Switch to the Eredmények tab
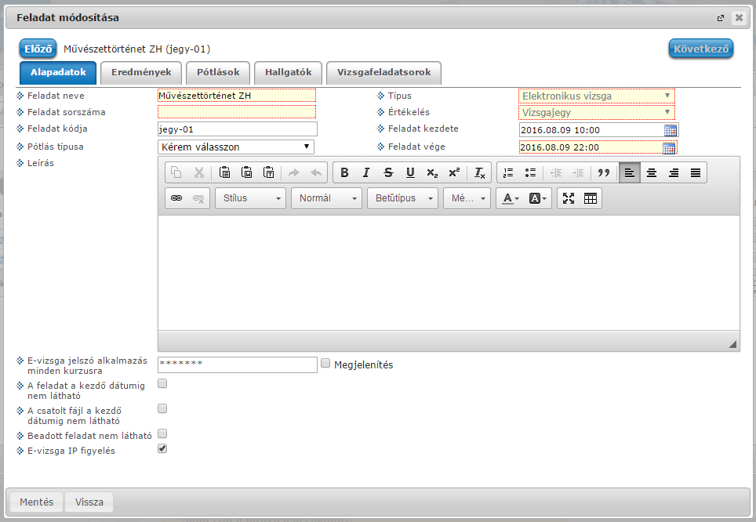This screenshot has width=756, height=522. pyautogui.click(x=141, y=73)
